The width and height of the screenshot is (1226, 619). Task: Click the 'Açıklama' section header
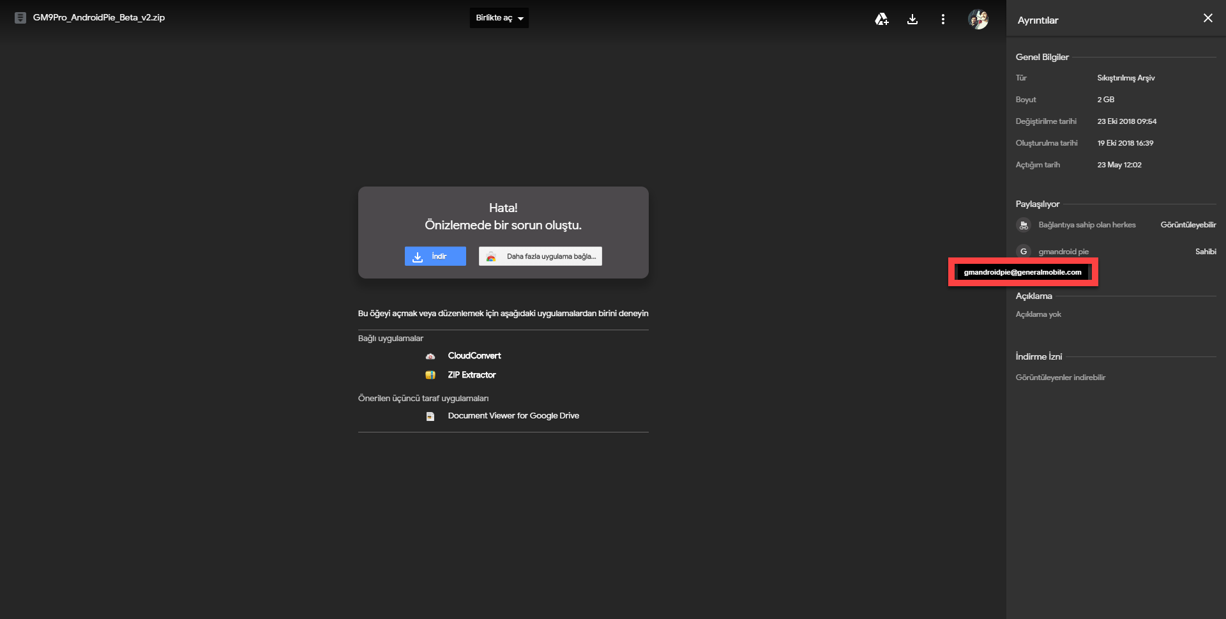pyautogui.click(x=1034, y=296)
